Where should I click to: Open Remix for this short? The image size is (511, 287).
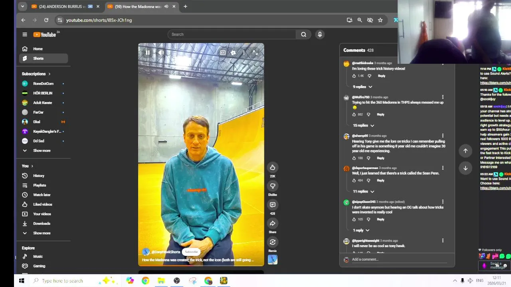click(273, 242)
